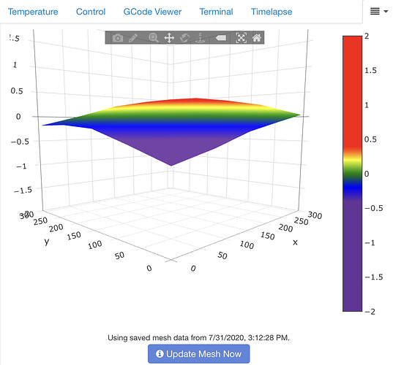
Task: Reset camera with home icon
Action: tap(257, 38)
